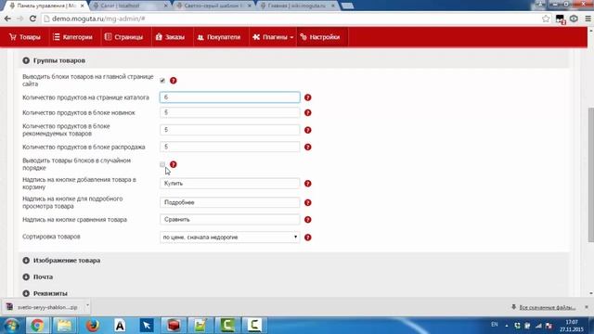This screenshot has width=594, height=334.
Task: Launch Firefox from the taskbar
Action: coord(92,326)
